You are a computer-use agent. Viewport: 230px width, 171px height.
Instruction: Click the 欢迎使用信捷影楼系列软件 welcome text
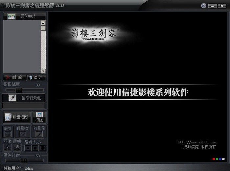click(x=138, y=92)
